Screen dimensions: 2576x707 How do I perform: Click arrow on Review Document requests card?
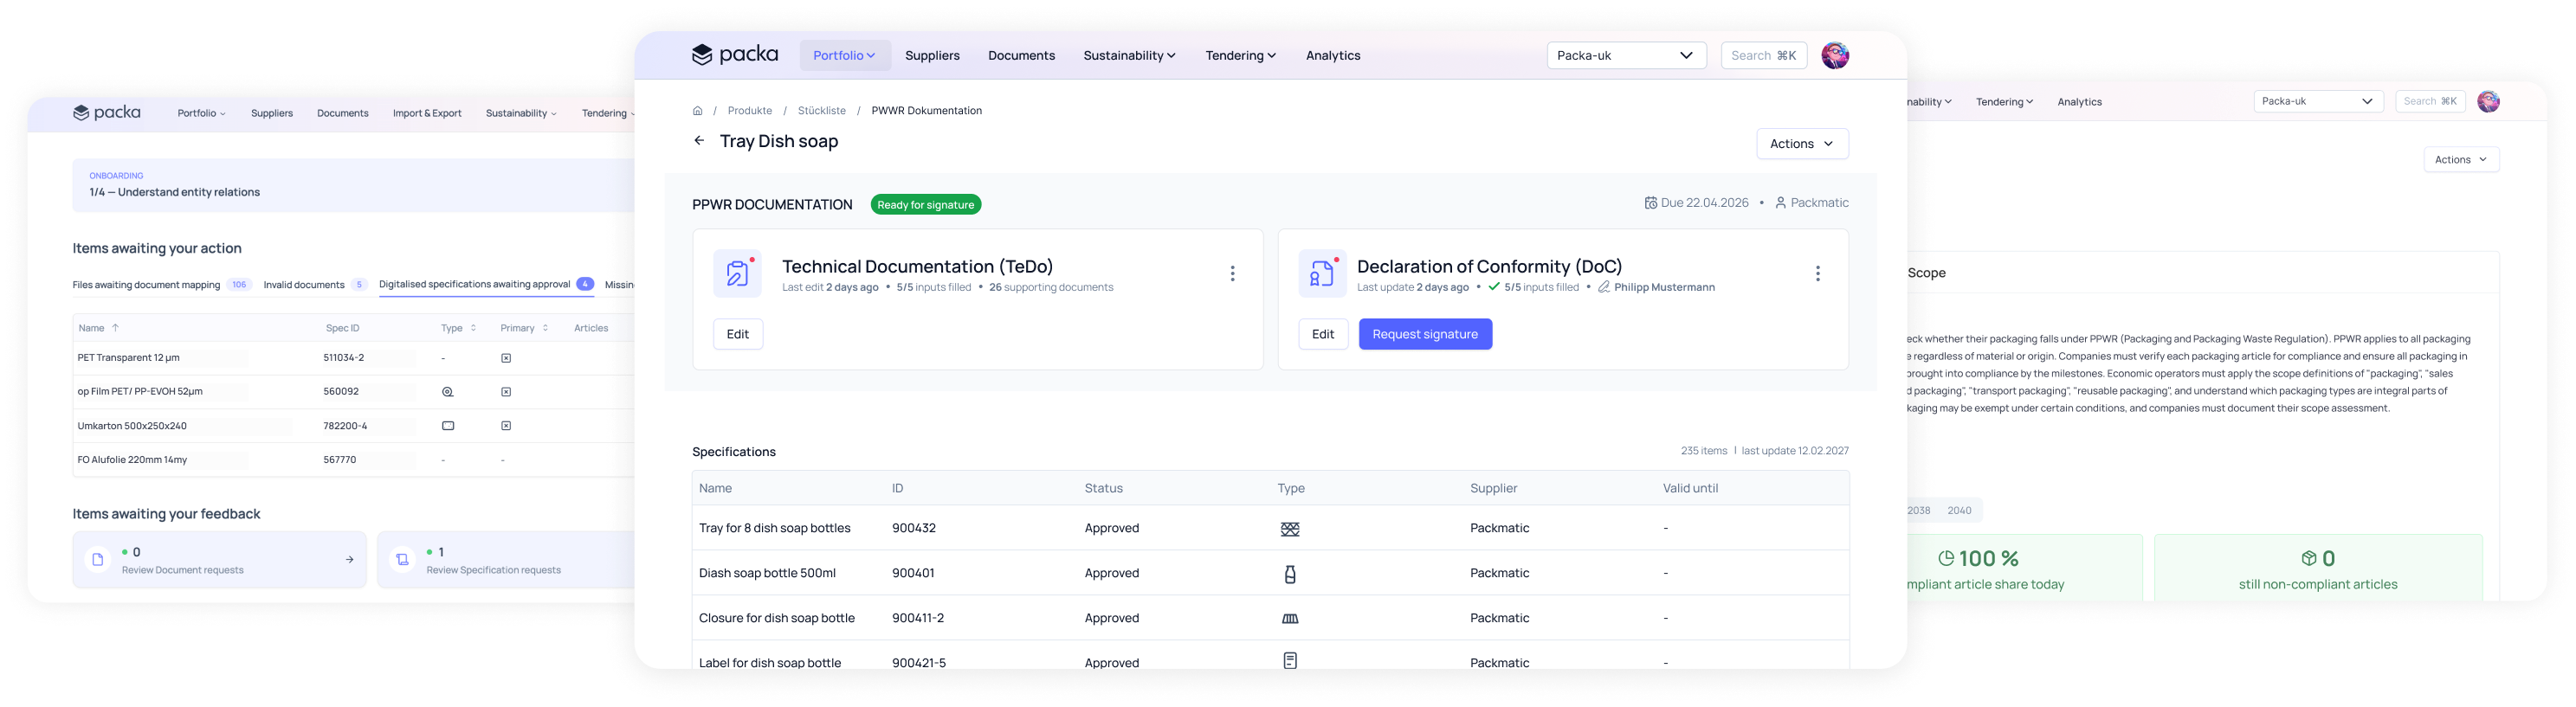349,560
